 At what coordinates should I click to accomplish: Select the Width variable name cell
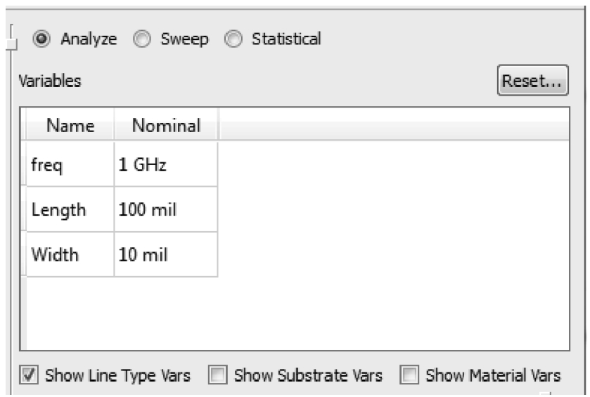click(x=70, y=254)
